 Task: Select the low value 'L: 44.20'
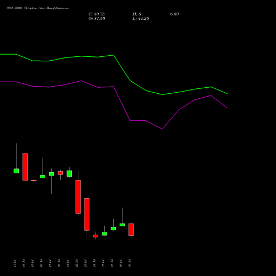coord(141,19)
